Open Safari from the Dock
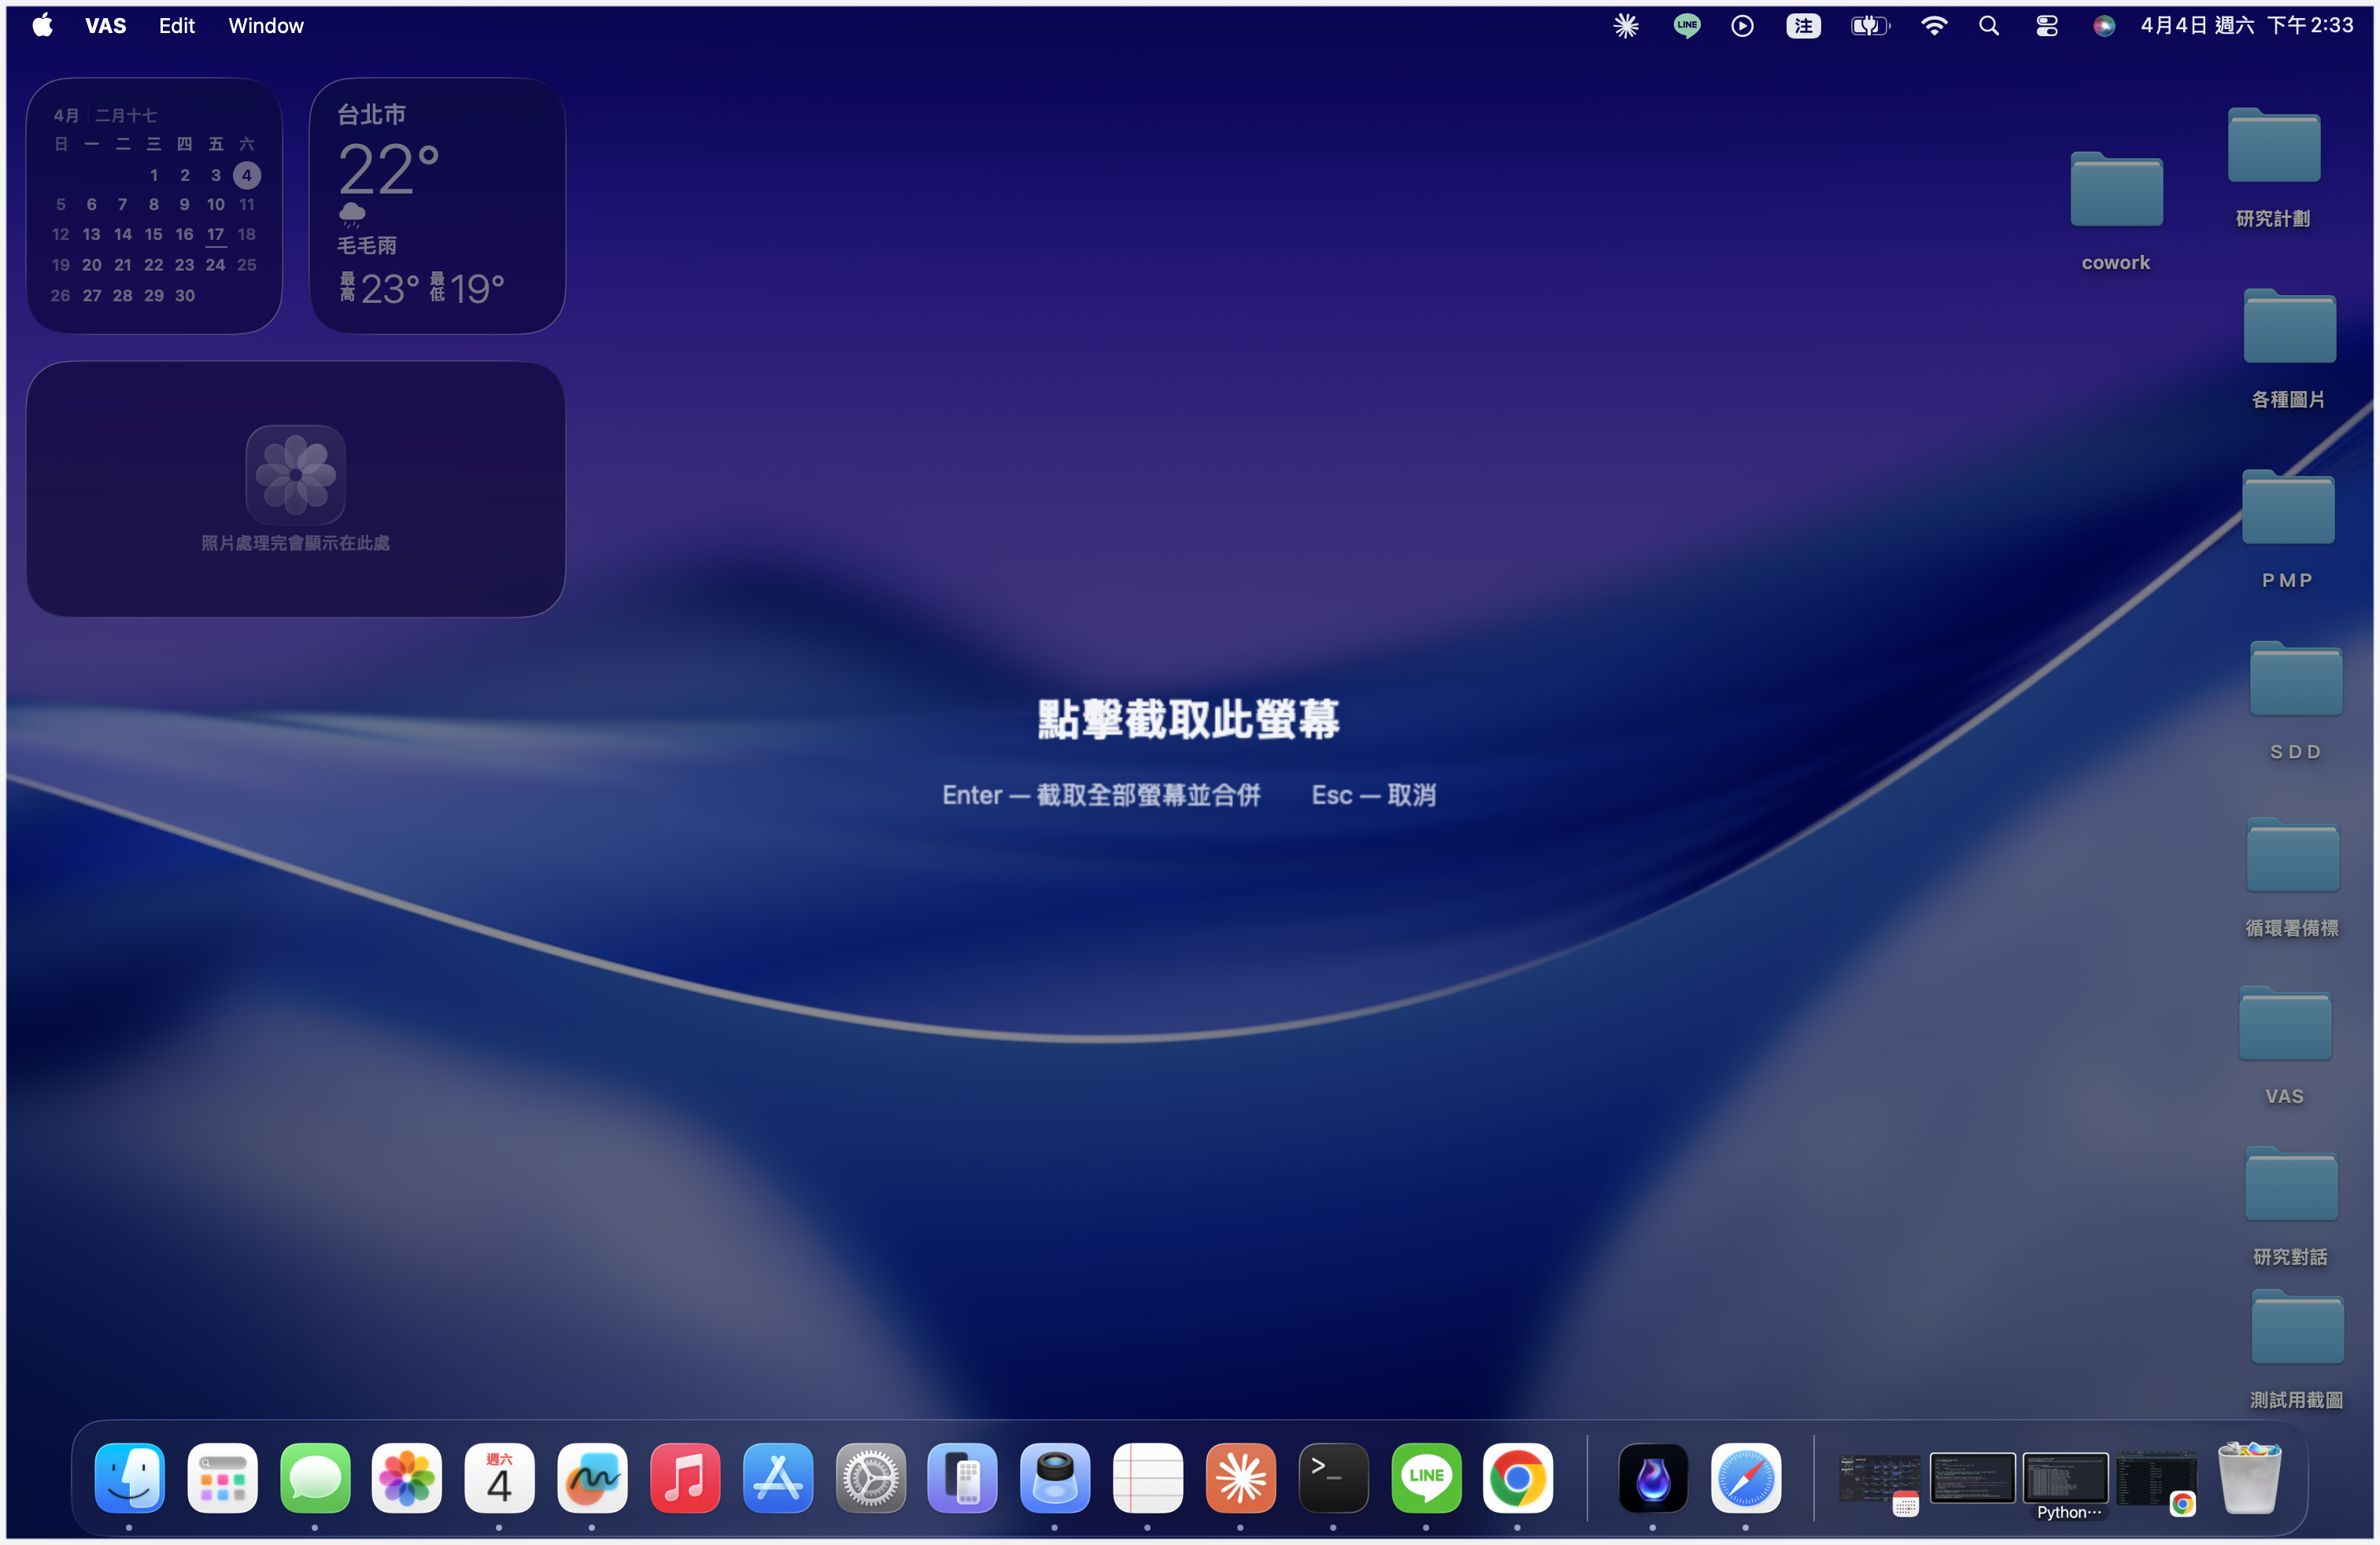 (x=1745, y=1477)
